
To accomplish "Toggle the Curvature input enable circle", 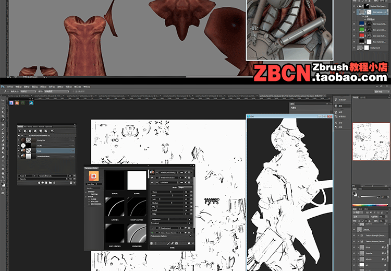I will coord(157,183).
